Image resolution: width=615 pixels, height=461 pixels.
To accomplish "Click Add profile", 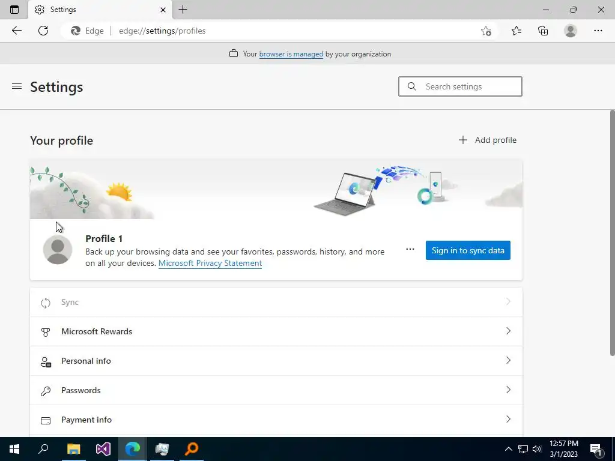I will click(x=488, y=140).
